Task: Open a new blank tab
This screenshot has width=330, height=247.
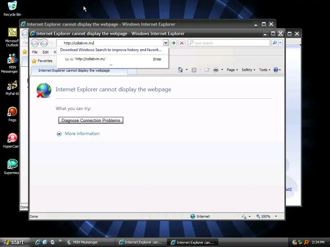Action: (132, 71)
